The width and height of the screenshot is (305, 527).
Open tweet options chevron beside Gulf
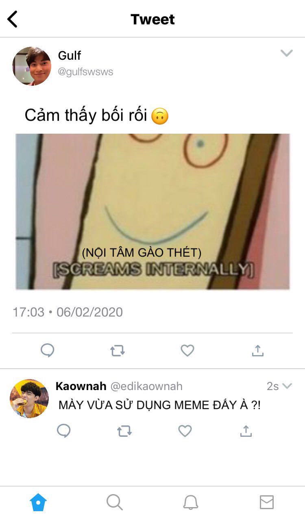(287, 53)
